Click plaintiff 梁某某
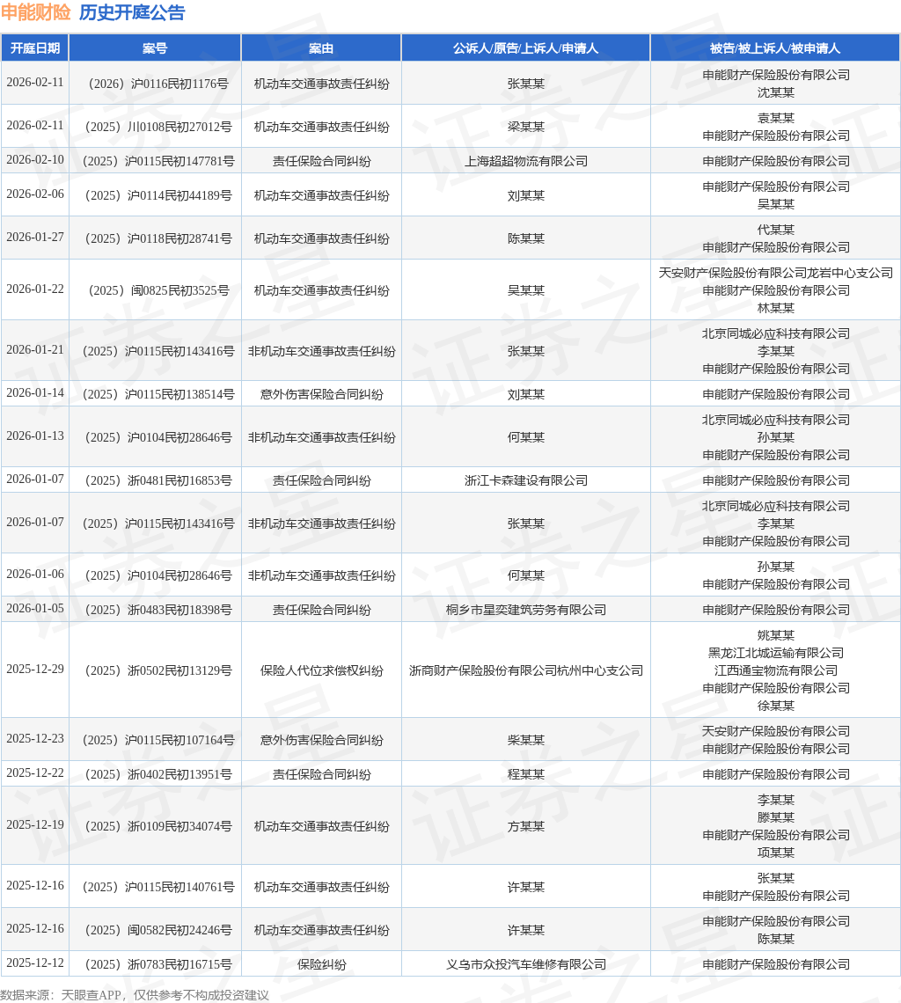Image resolution: width=901 pixels, height=1003 pixels. (526, 127)
